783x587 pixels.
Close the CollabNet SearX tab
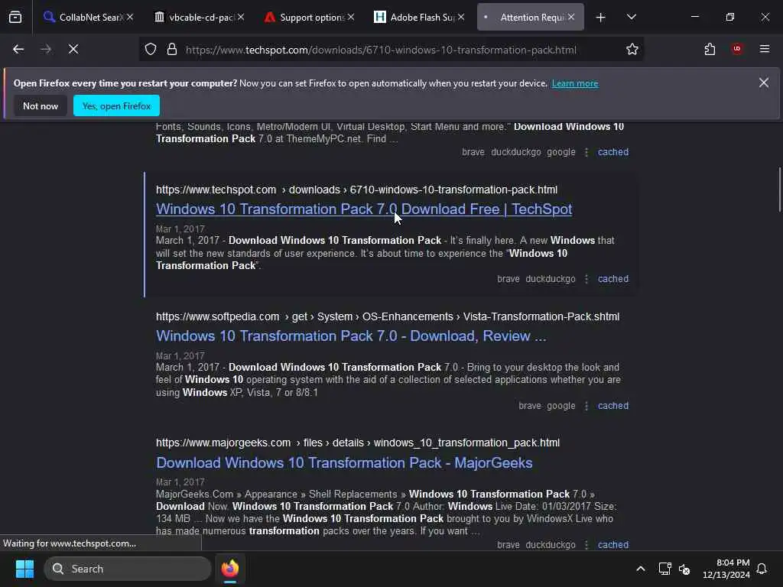click(x=130, y=17)
